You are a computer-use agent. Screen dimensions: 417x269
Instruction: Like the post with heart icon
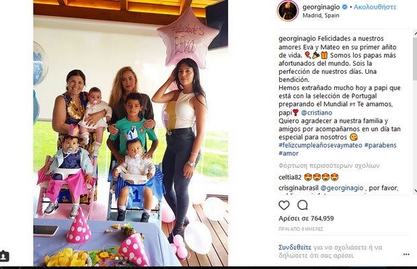pyautogui.click(x=284, y=205)
